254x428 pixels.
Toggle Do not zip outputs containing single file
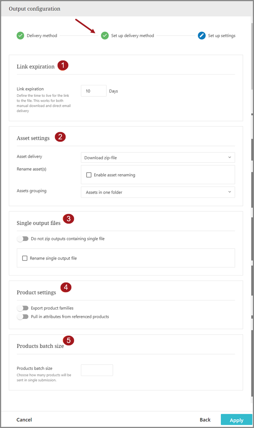(23, 239)
